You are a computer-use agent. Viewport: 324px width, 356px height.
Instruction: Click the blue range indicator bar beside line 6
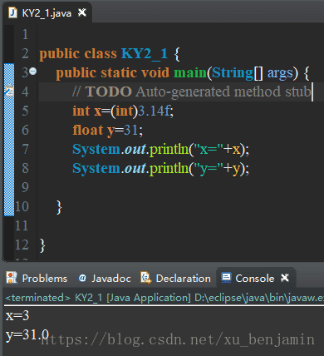coord(9,130)
